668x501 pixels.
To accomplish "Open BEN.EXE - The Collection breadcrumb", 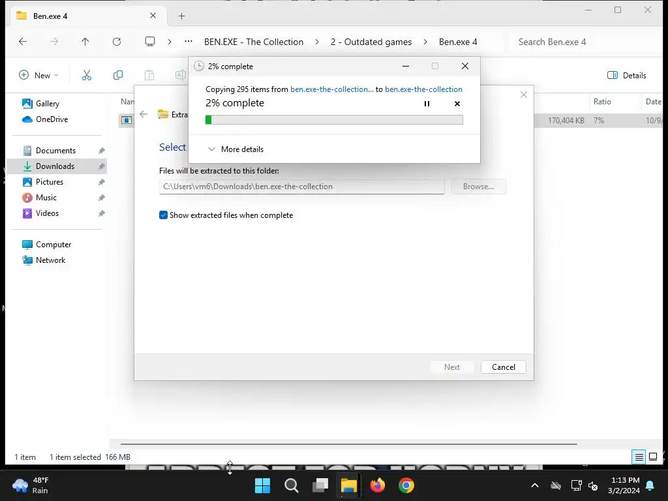I will tap(254, 42).
